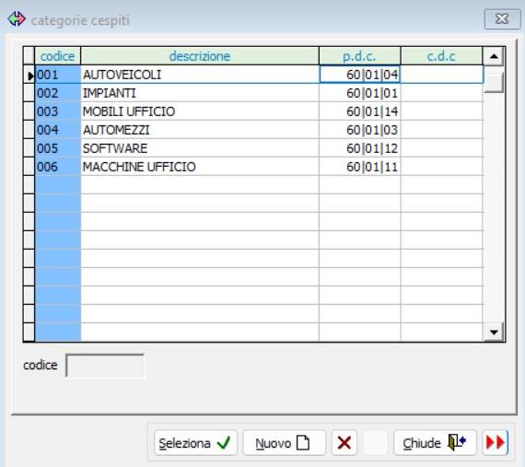525x467 pixels.
Task: Click the descrizione column header
Action: pos(200,56)
